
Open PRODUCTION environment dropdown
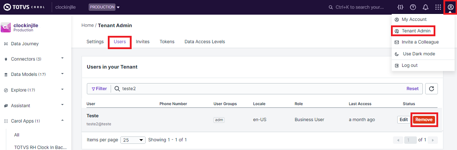[x=104, y=7]
